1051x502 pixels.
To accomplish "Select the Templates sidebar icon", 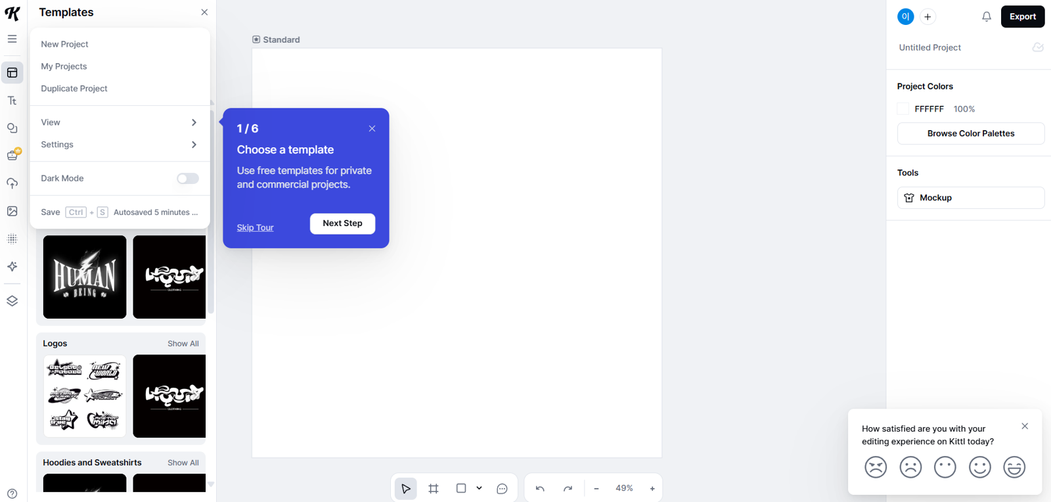I will (12, 73).
